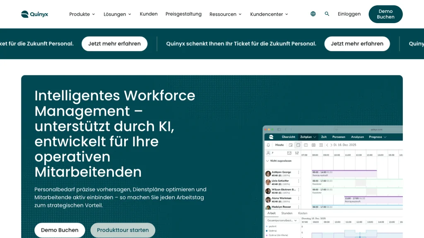The height and width of the screenshot is (238, 424).
Task: Expand the Ressourcen menu
Action: coord(226,14)
